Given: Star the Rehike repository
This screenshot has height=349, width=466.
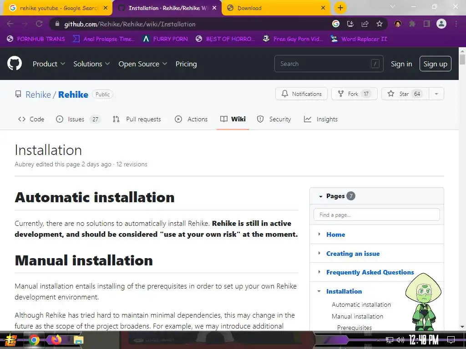Looking at the screenshot, I should click(x=405, y=94).
